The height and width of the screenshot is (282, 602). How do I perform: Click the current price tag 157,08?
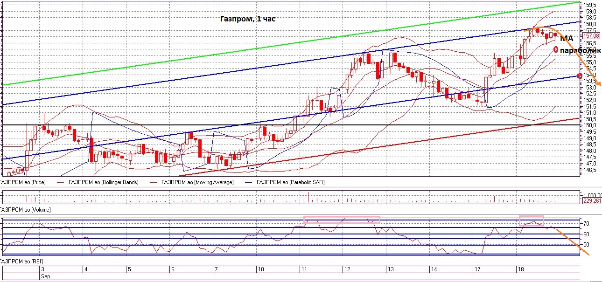pyautogui.click(x=591, y=35)
